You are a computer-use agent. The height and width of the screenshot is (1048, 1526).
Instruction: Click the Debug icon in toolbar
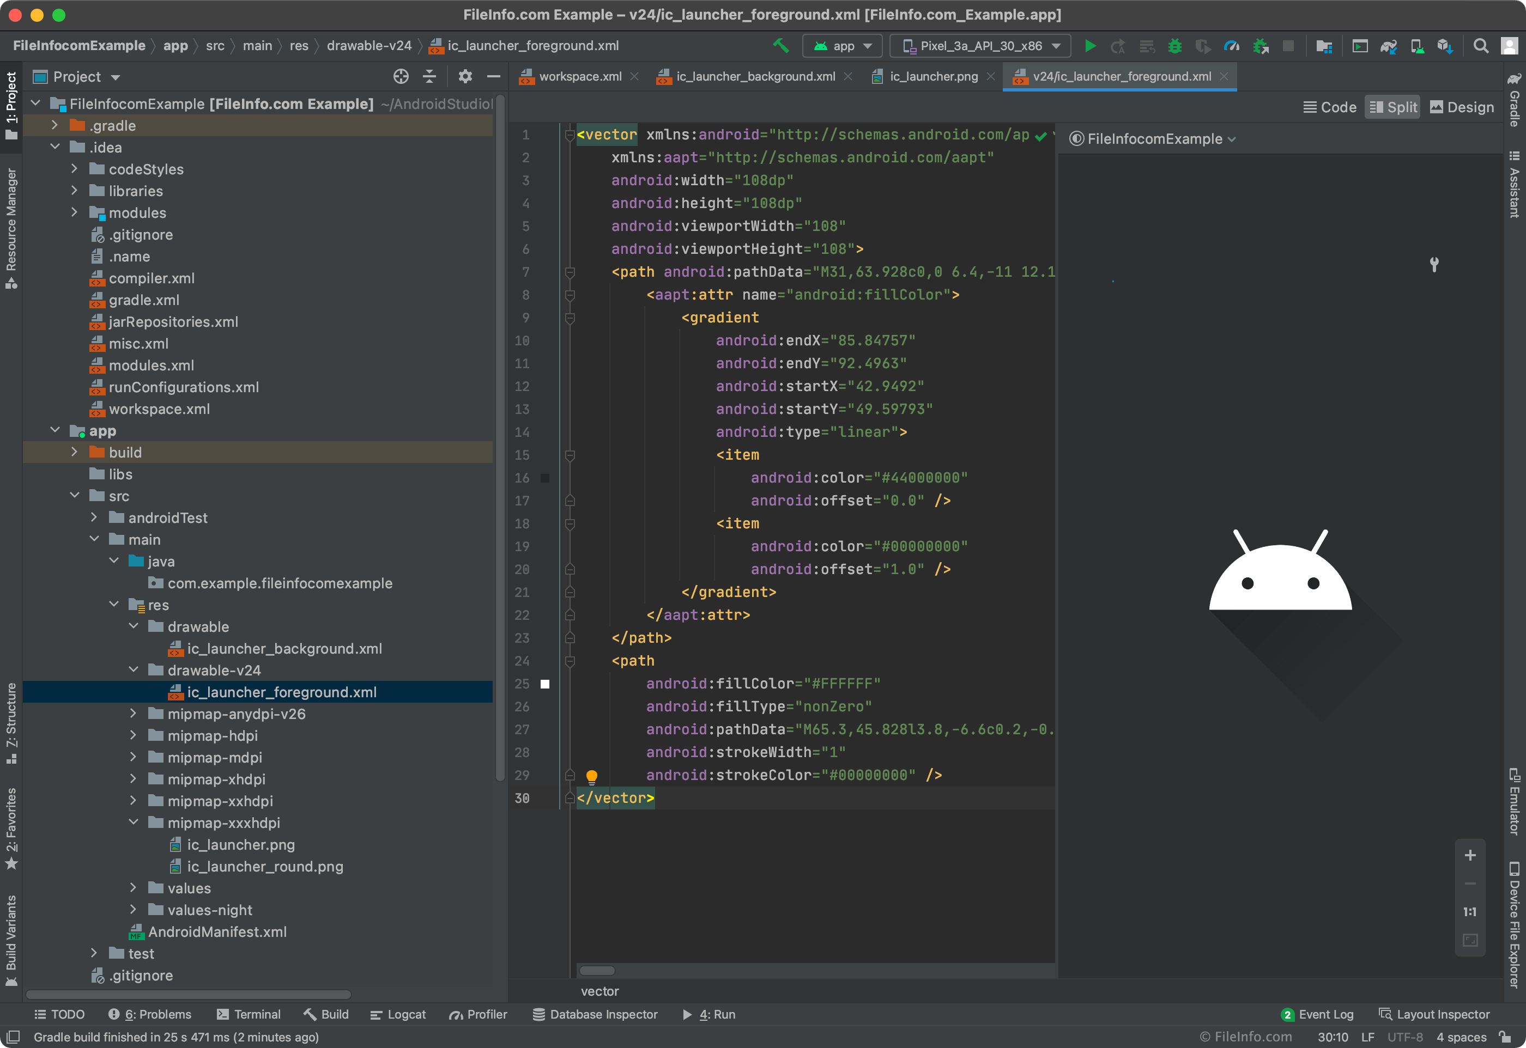tap(1174, 46)
